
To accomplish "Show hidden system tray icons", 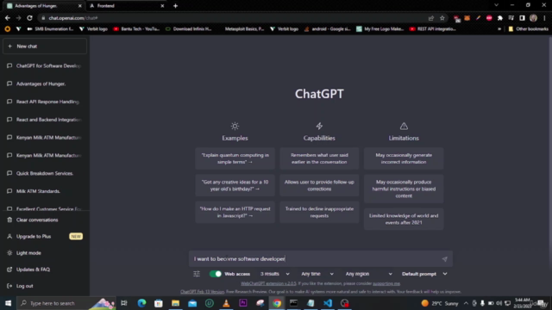I will [466, 303].
